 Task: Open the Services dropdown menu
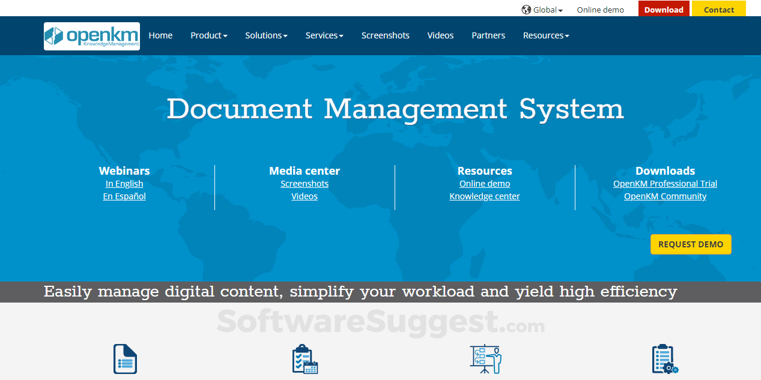pyautogui.click(x=324, y=35)
